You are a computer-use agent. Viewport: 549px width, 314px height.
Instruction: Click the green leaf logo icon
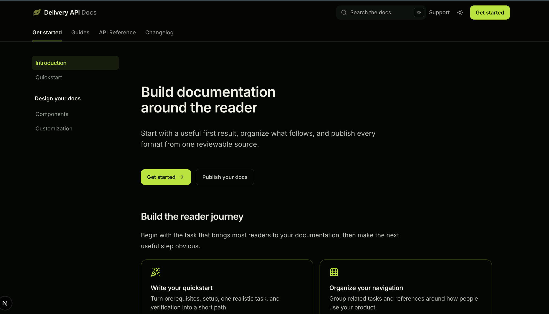(x=36, y=13)
